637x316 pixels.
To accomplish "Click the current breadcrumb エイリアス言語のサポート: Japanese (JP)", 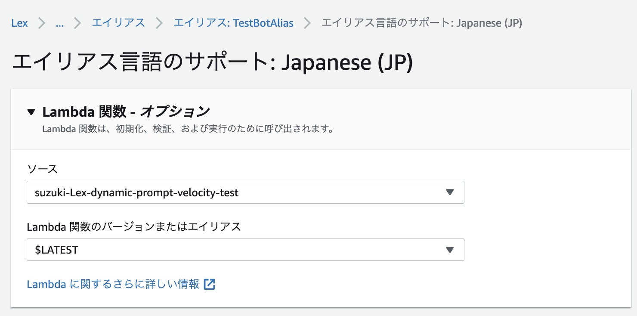I will (x=422, y=23).
